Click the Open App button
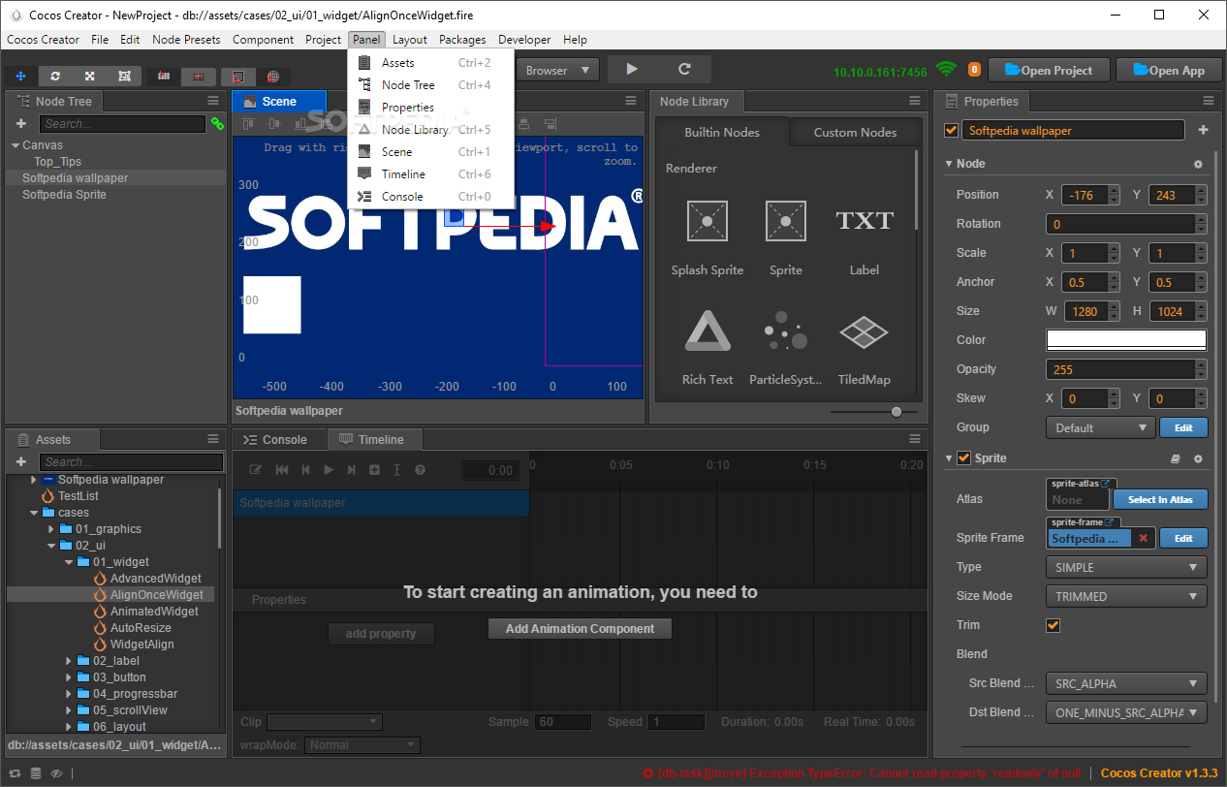This screenshot has height=787, width=1227. pyautogui.click(x=1169, y=70)
